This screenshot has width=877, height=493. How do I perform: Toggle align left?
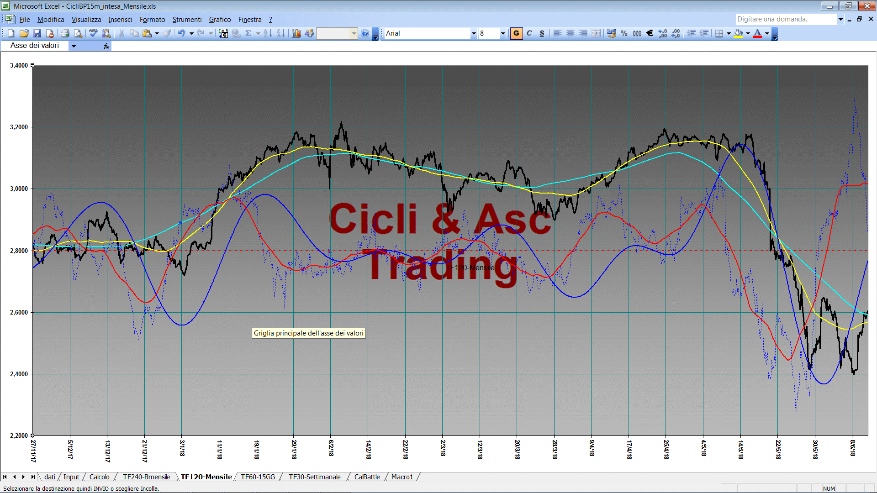[x=557, y=33]
